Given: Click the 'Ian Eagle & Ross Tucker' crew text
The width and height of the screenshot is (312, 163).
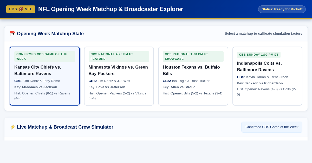Looking at the screenshot, I should pos(191,81).
